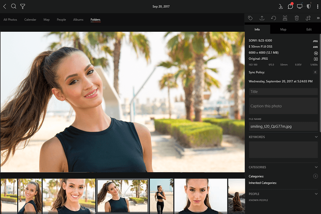The height and width of the screenshot is (214, 321).
Task: Click the share upload icon
Action: point(262,18)
